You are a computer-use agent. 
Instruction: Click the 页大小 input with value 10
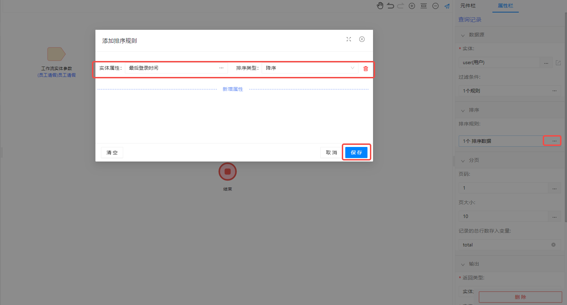pos(503,216)
